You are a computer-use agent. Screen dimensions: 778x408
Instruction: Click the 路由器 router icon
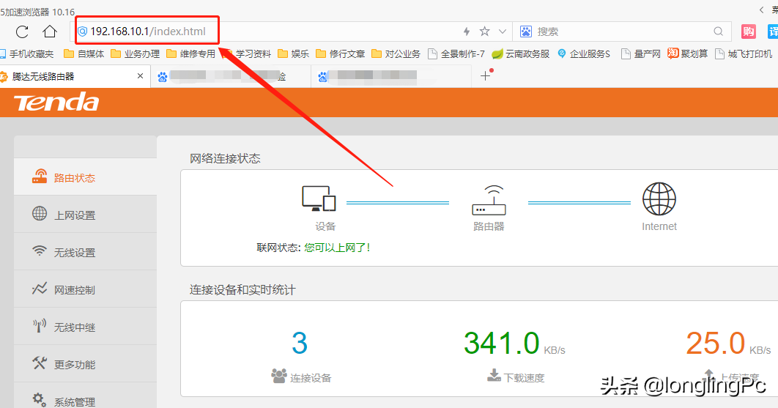[x=489, y=200]
